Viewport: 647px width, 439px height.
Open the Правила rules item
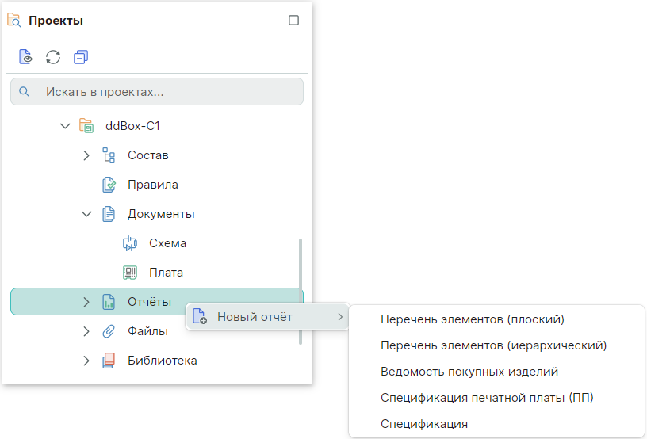coord(152,185)
